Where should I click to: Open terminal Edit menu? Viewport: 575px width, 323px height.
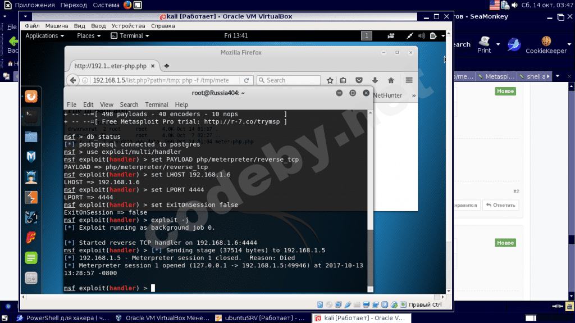click(88, 104)
